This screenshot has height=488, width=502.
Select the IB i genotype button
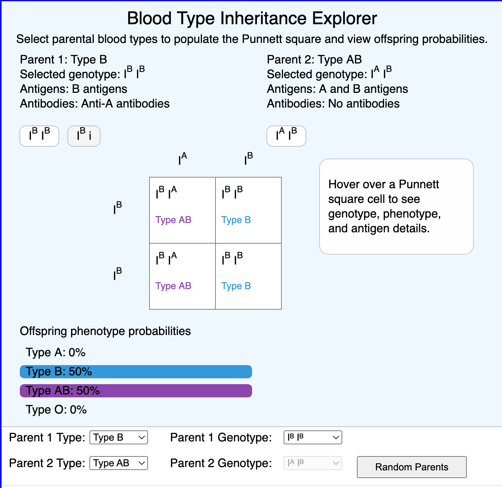pyautogui.click(x=84, y=136)
